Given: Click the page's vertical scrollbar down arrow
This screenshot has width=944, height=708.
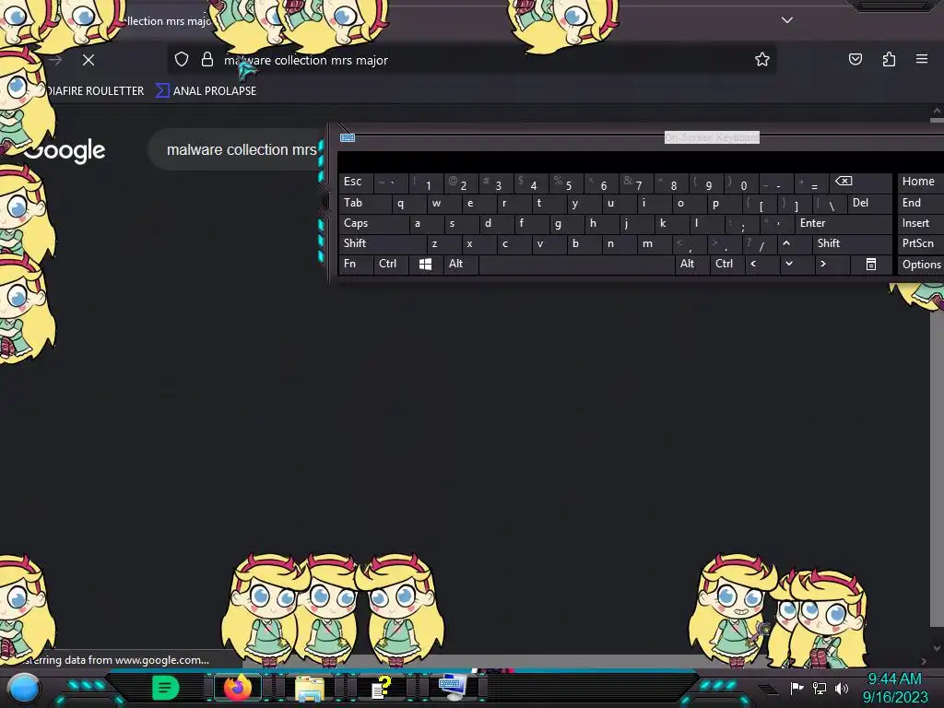Looking at the screenshot, I should click(937, 648).
